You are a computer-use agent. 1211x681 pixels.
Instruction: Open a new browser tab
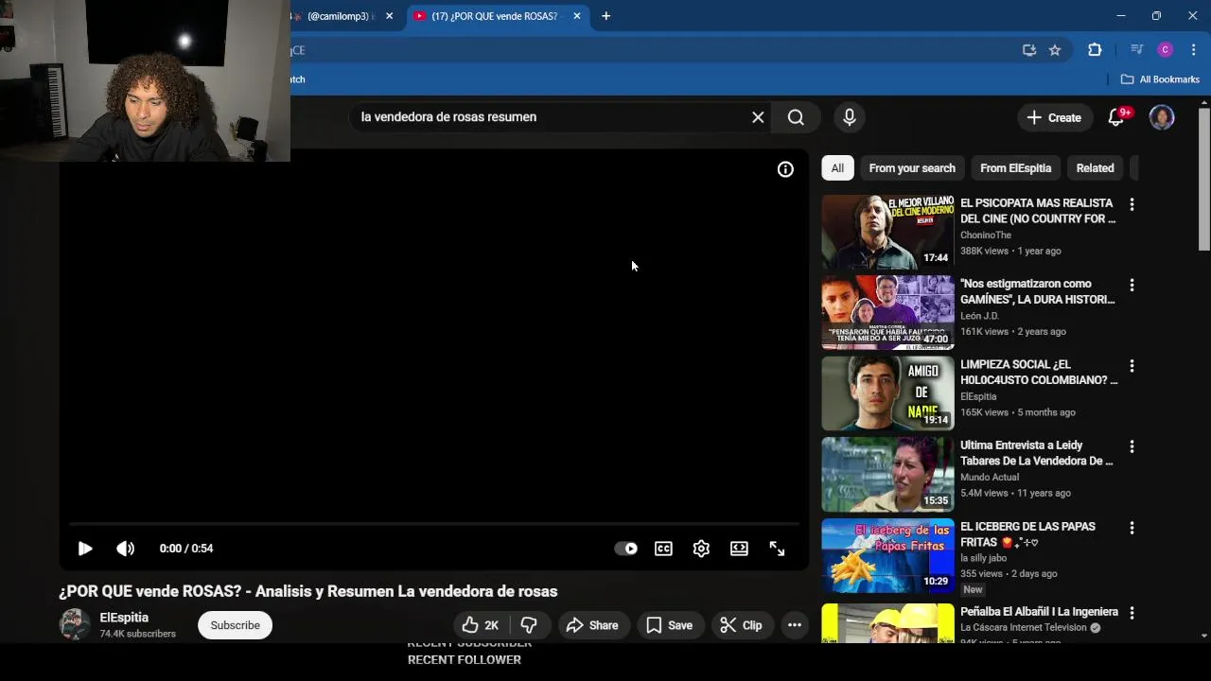tap(605, 16)
